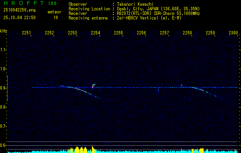Click the HROFFT program title

click(x=24, y=3)
